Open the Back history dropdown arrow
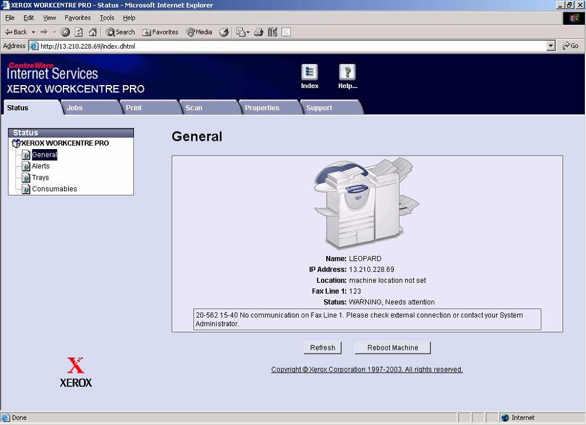This screenshot has width=586, height=425. [34, 32]
